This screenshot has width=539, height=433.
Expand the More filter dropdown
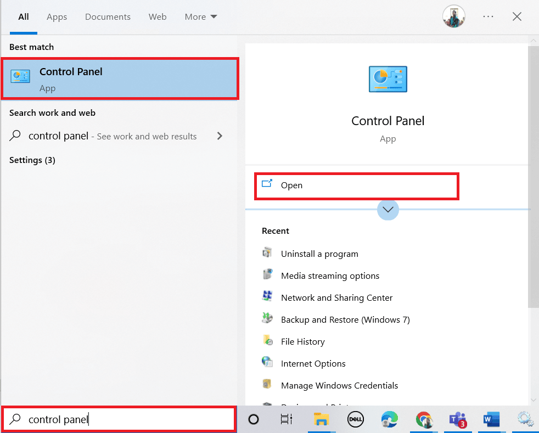[201, 17]
